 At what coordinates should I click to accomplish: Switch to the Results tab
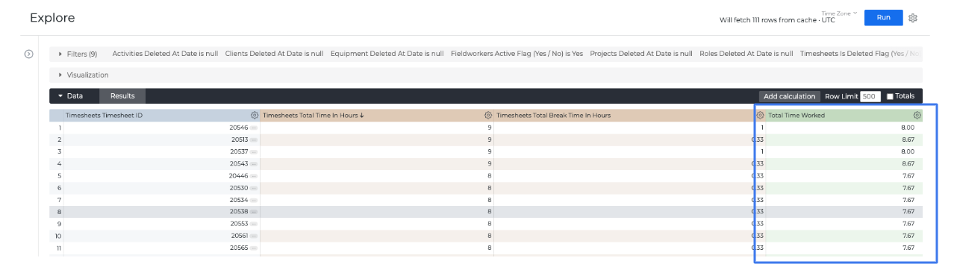(x=122, y=96)
